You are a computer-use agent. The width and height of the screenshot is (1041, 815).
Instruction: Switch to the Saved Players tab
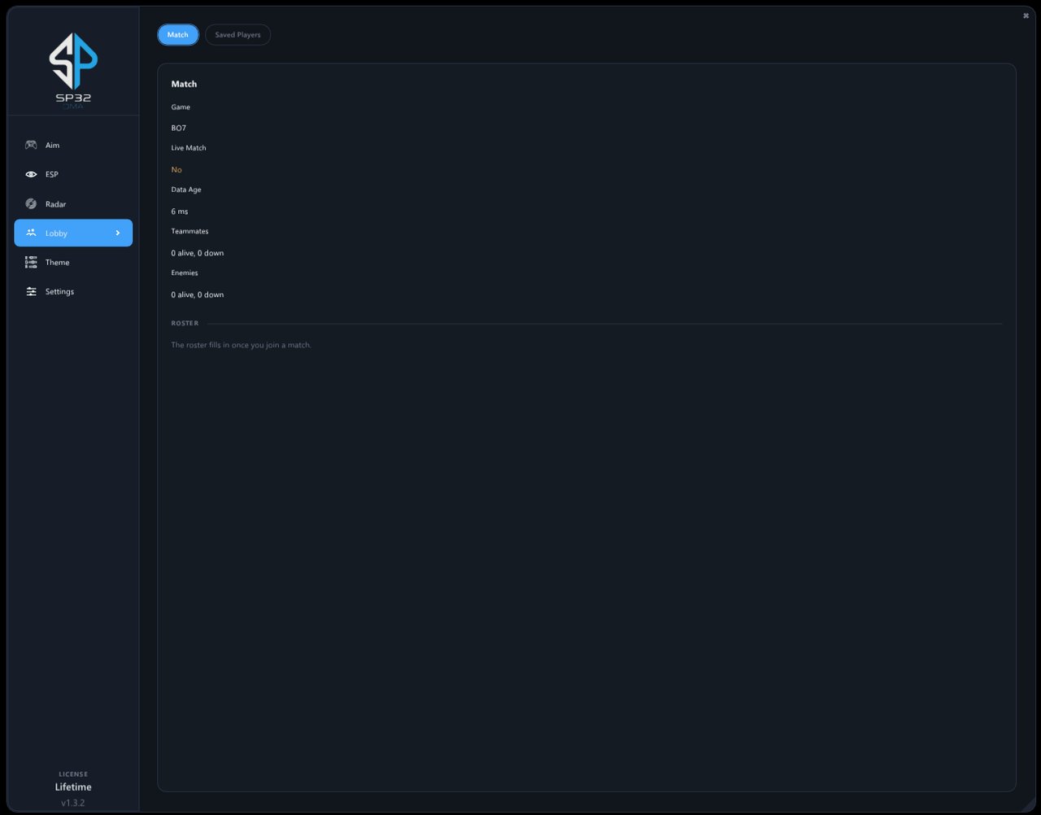[237, 35]
